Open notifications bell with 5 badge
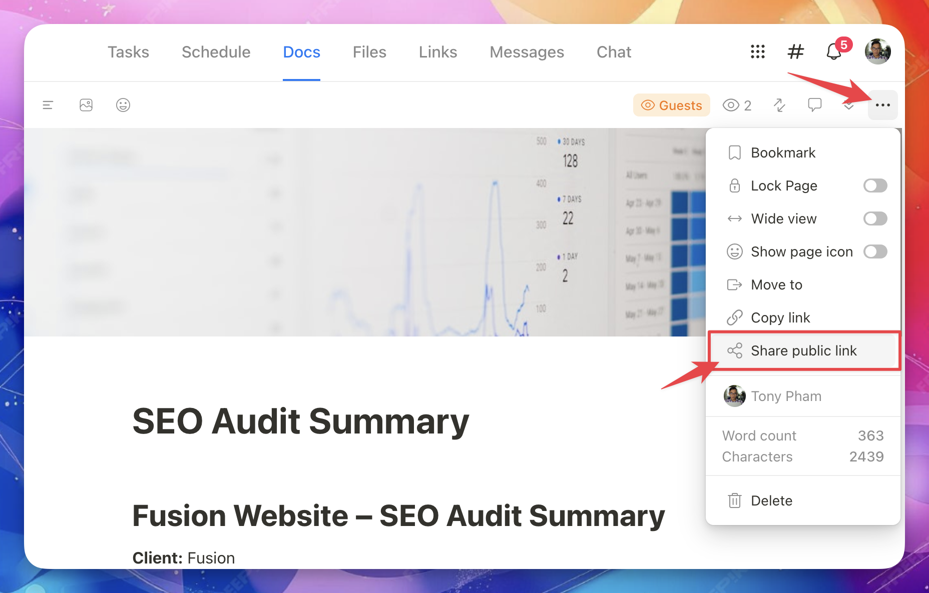This screenshot has height=593, width=929. [x=834, y=51]
